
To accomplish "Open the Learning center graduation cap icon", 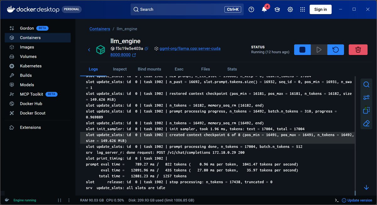I will pos(277,9).
